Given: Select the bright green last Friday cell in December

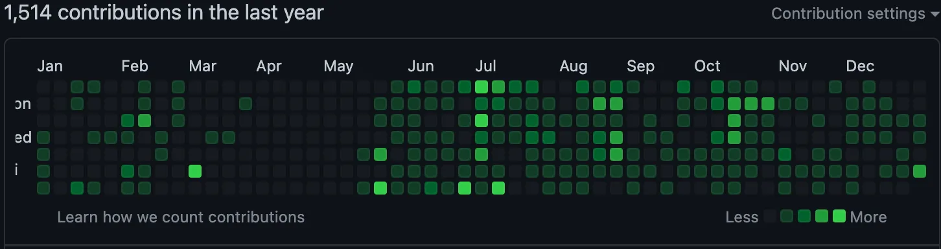Looking at the screenshot, I should (x=920, y=171).
